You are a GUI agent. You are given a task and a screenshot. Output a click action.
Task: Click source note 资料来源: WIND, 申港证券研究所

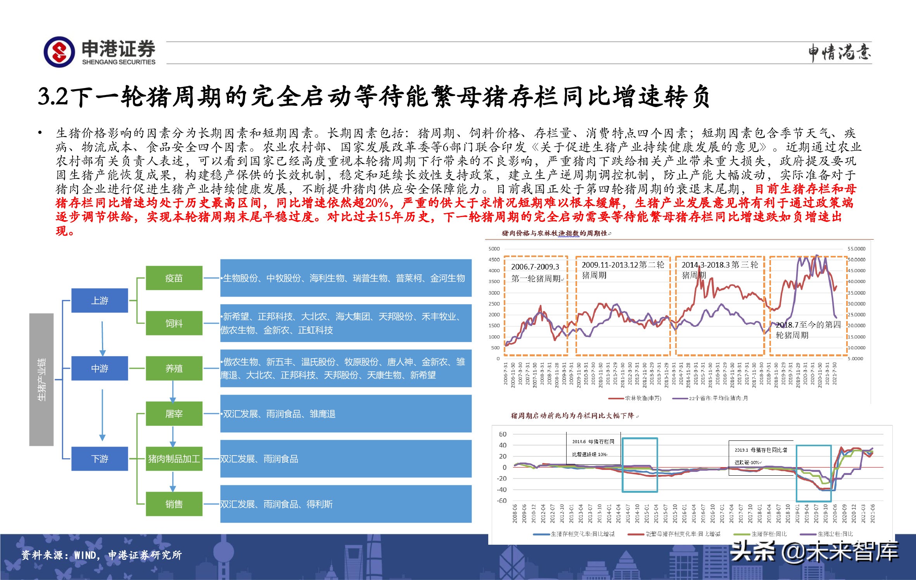(x=101, y=555)
